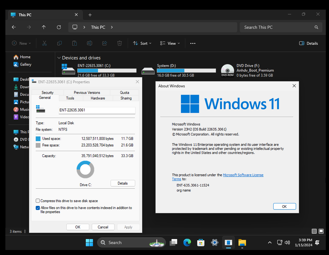Open the Sort dropdown
Screen dimensions: 329x255
pyautogui.click(x=142, y=43)
